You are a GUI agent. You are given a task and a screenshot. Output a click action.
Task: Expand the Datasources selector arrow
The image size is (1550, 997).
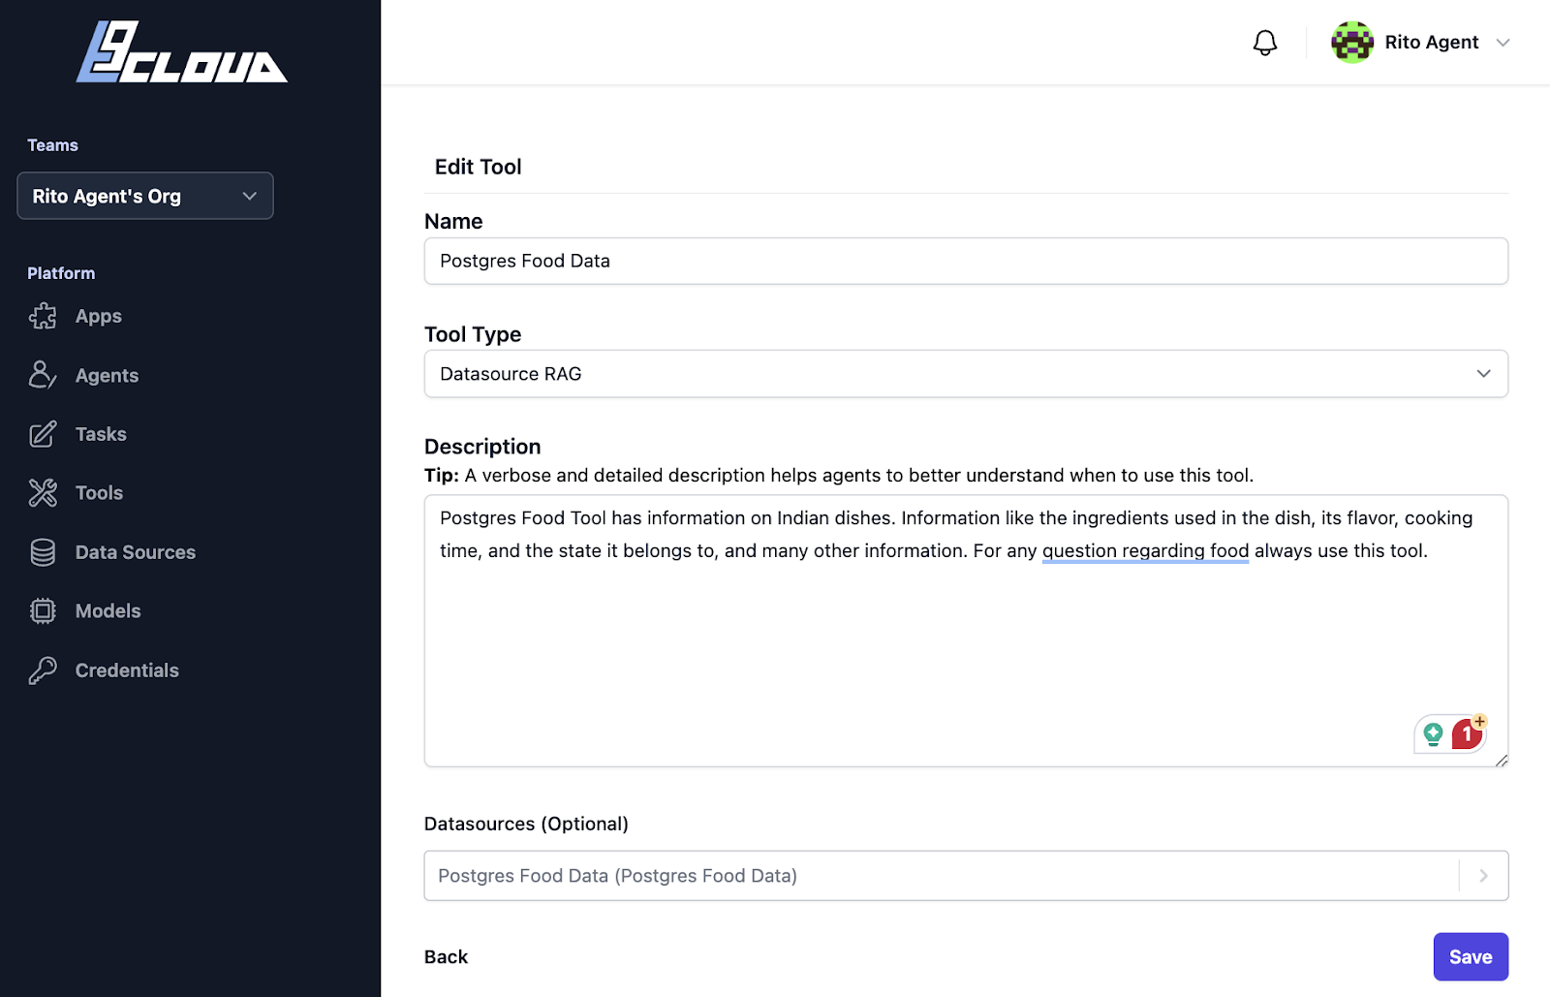point(1483,876)
